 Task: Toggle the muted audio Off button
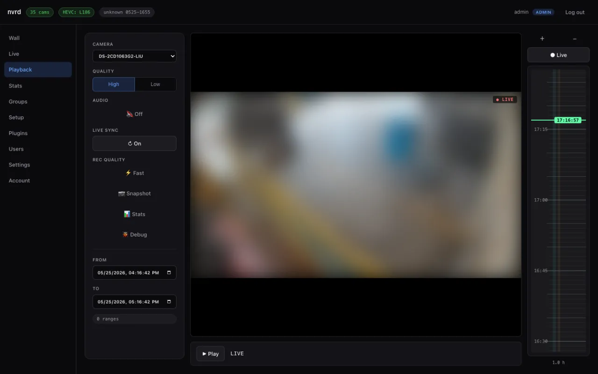[x=135, y=114]
